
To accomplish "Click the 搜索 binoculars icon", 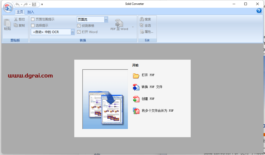I will [142, 19].
